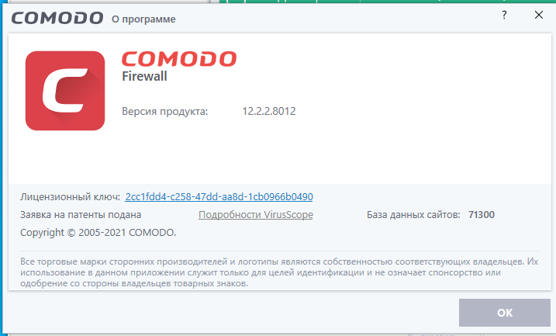The width and height of the screenshot is (556, 336).
Task: Click the Версия продукта label
Action: 165,112
